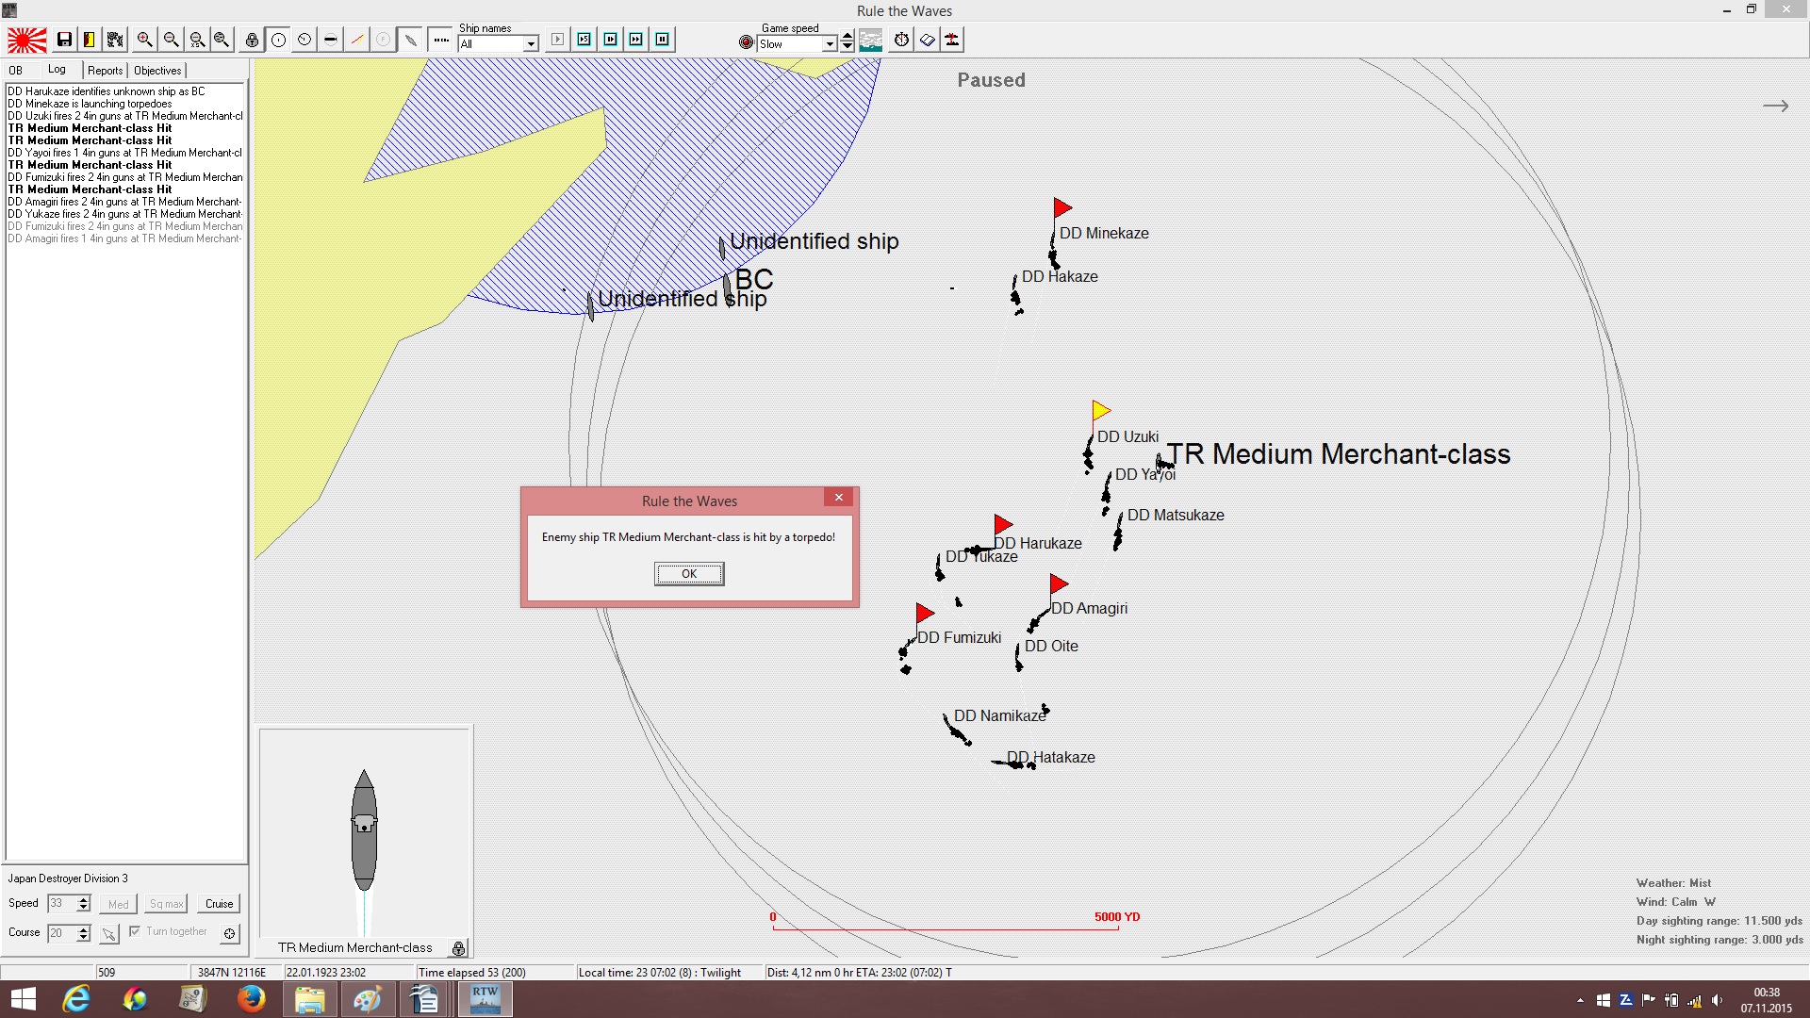
Task: Click the Cruise speed button
Action: [220, 904]
